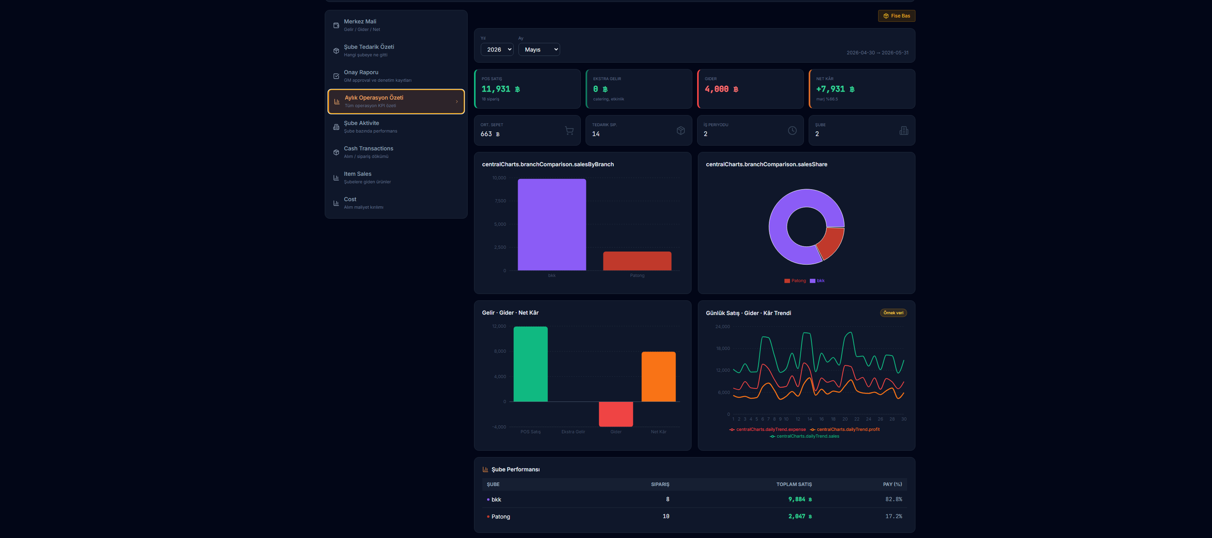This screenshot has height=538, width=1212.
Task: Click the building icon beside Şube Aktivite
Action: click(x=336, y=127)
